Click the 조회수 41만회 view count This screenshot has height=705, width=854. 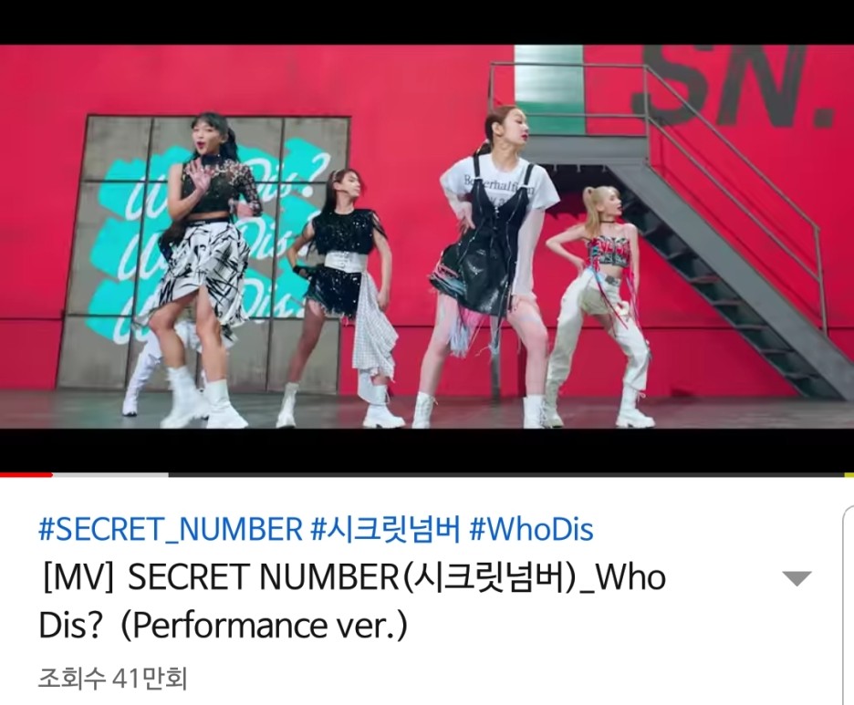pos(112,679)
